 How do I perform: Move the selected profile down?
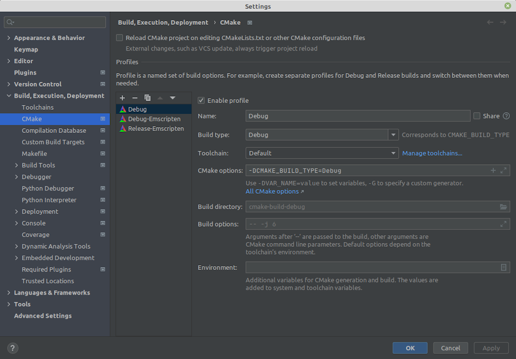click(172, 98)
